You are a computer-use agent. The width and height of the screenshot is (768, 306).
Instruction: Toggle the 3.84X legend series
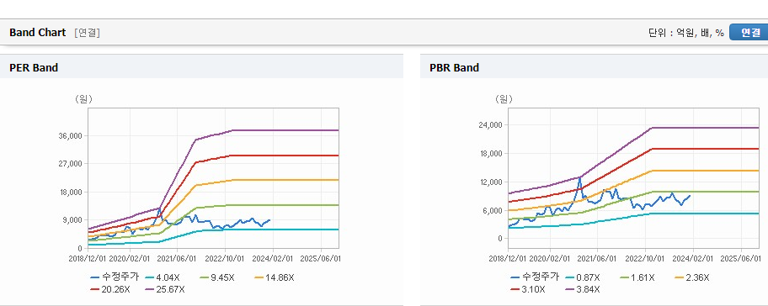point(583,289)
